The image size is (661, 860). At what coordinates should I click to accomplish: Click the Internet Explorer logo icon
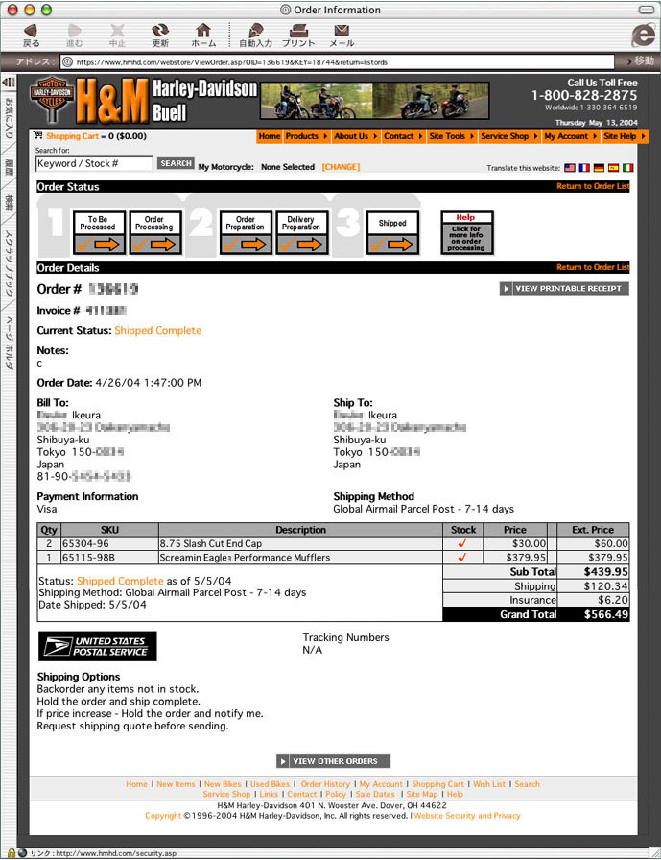click(x=643, y=35)
